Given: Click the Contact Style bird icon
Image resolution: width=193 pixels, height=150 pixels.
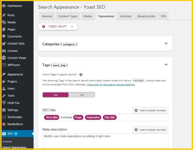Looking at the screenshot, I should pos(4,44).
